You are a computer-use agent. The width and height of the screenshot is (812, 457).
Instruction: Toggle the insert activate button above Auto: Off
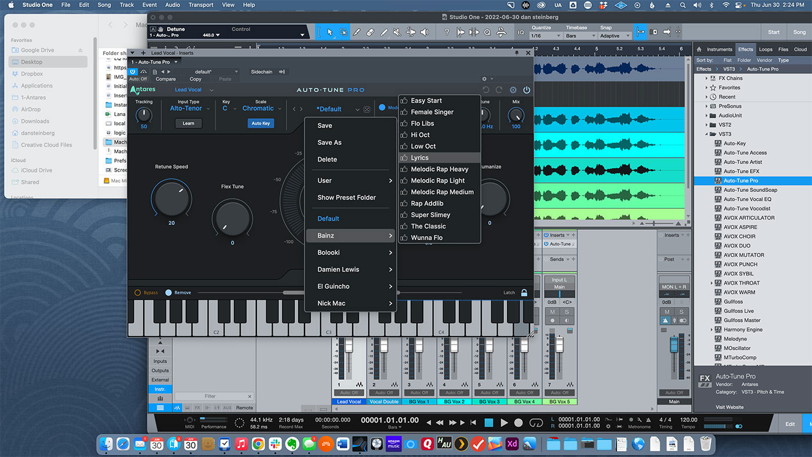coord(133,71)
